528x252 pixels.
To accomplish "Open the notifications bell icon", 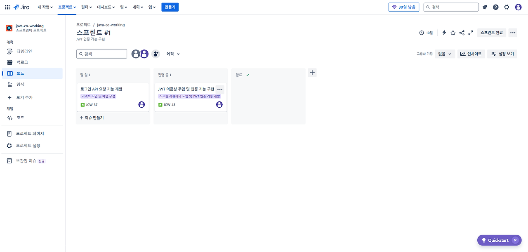I will pyautogui.click(x=485, y=7).
